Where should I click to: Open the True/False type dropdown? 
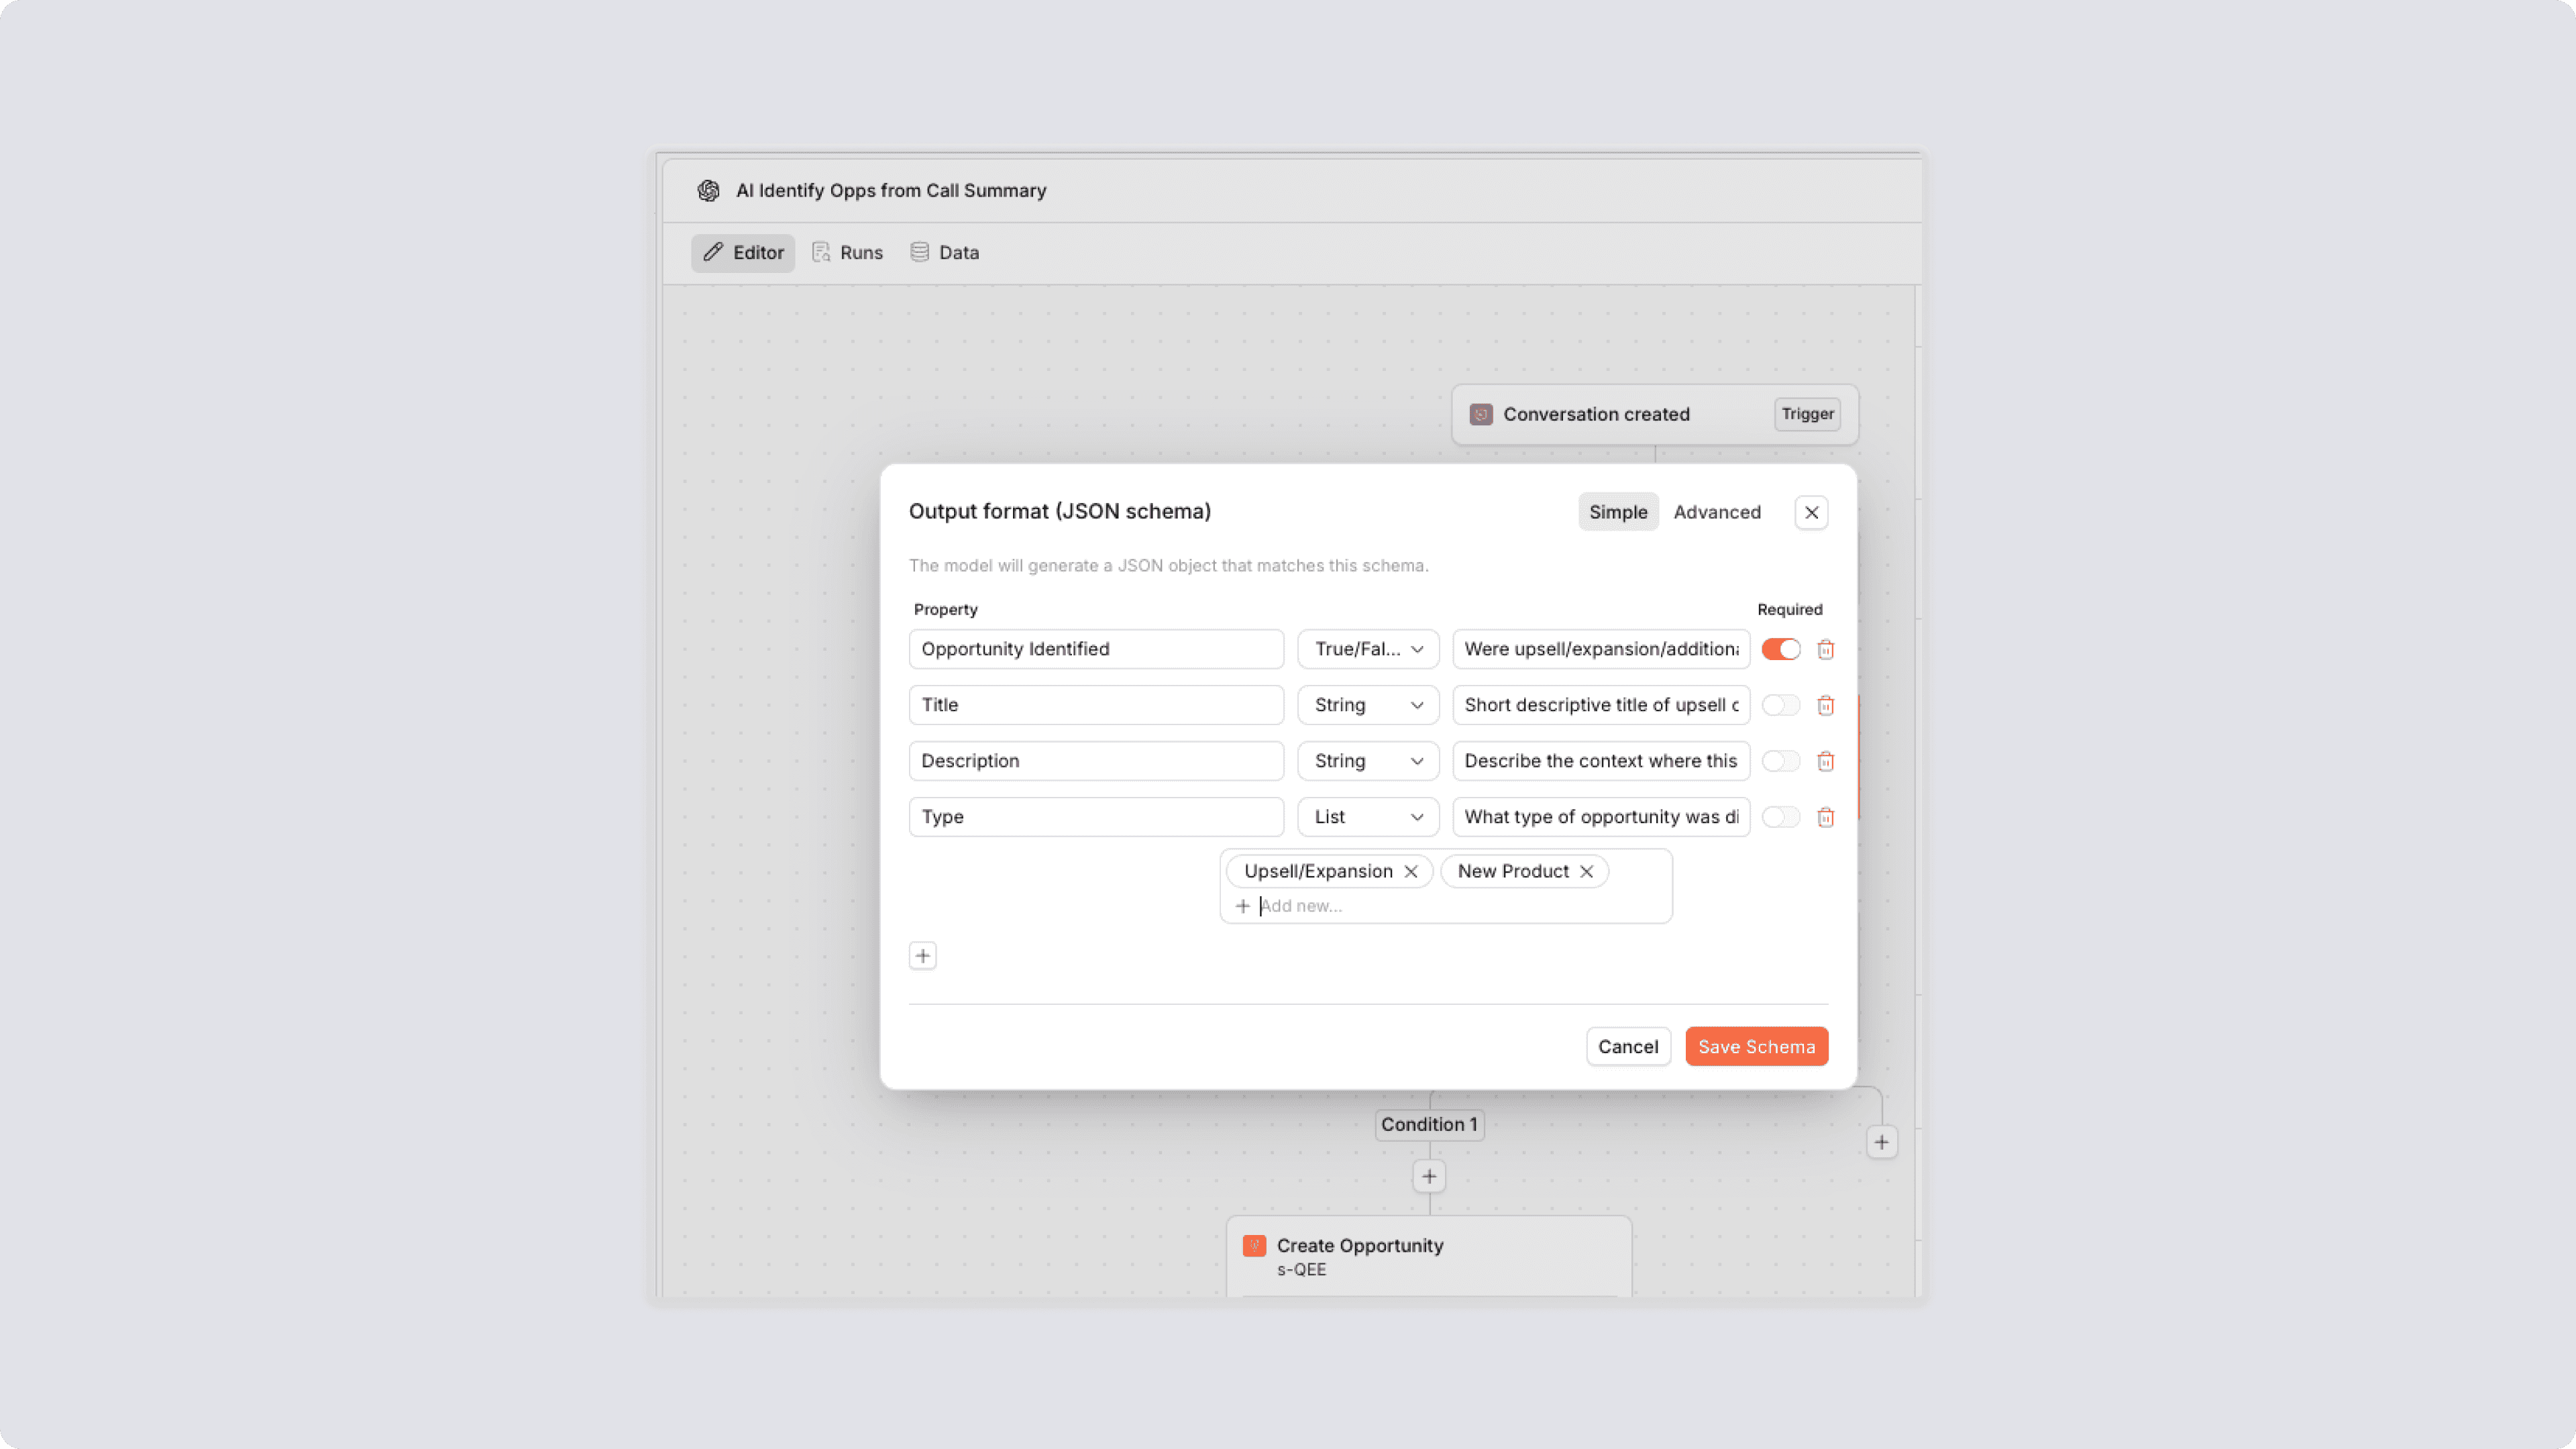point(1367,650)
